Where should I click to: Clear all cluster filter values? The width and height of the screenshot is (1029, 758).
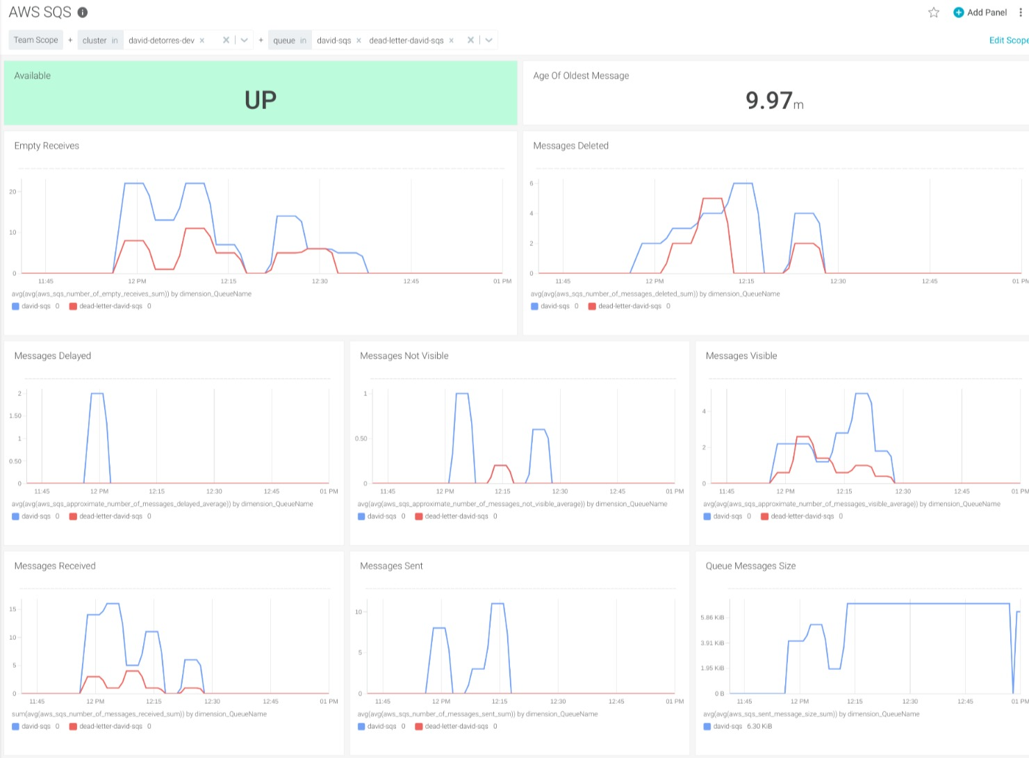pos(226,40)
